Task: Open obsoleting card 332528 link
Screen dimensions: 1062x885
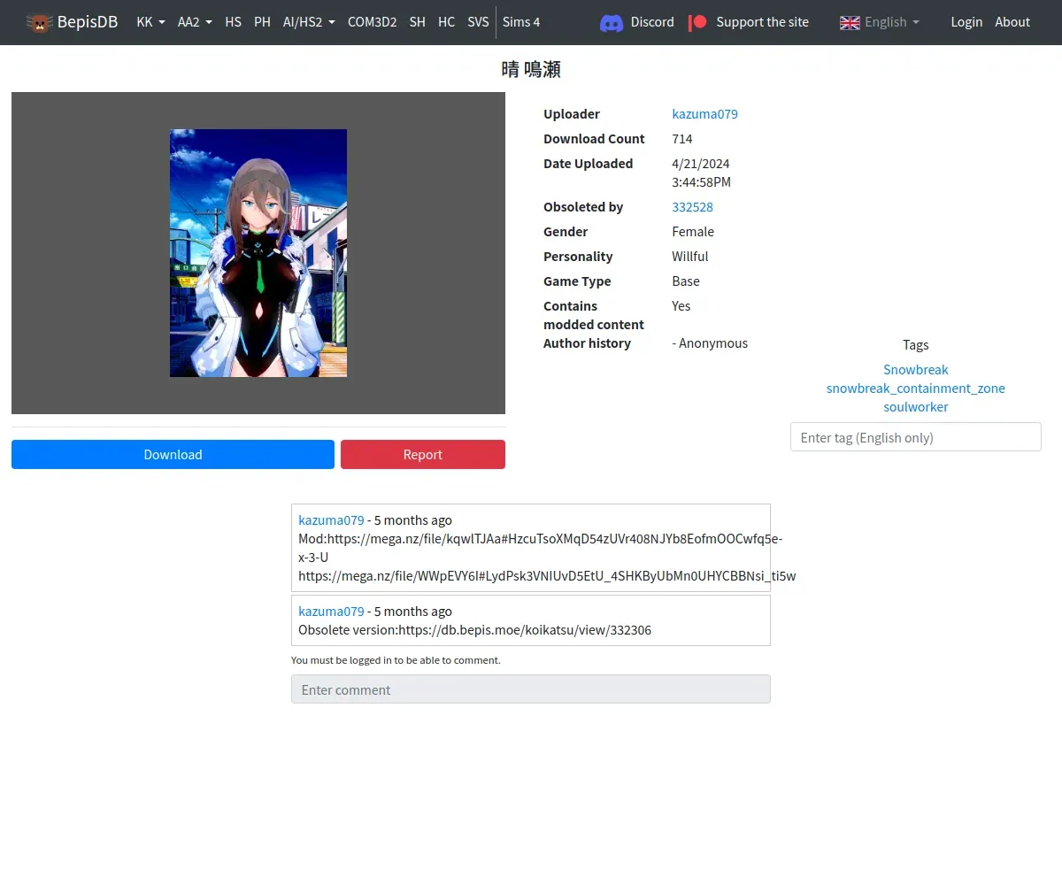Action: pyautogui.click(x=692, y=207)
